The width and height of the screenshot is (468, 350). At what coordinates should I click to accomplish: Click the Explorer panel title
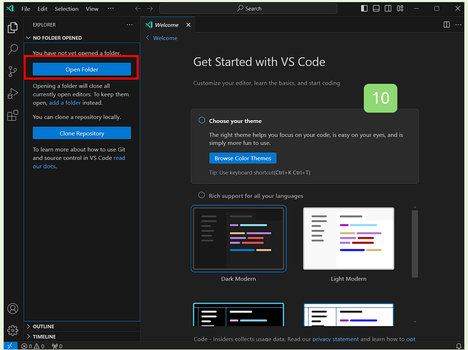coord(44,25)
